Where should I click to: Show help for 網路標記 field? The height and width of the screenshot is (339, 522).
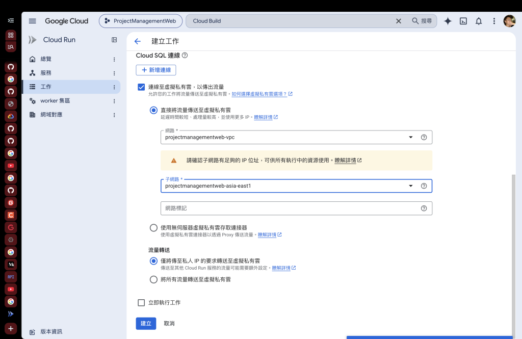(x=424, y=208)
